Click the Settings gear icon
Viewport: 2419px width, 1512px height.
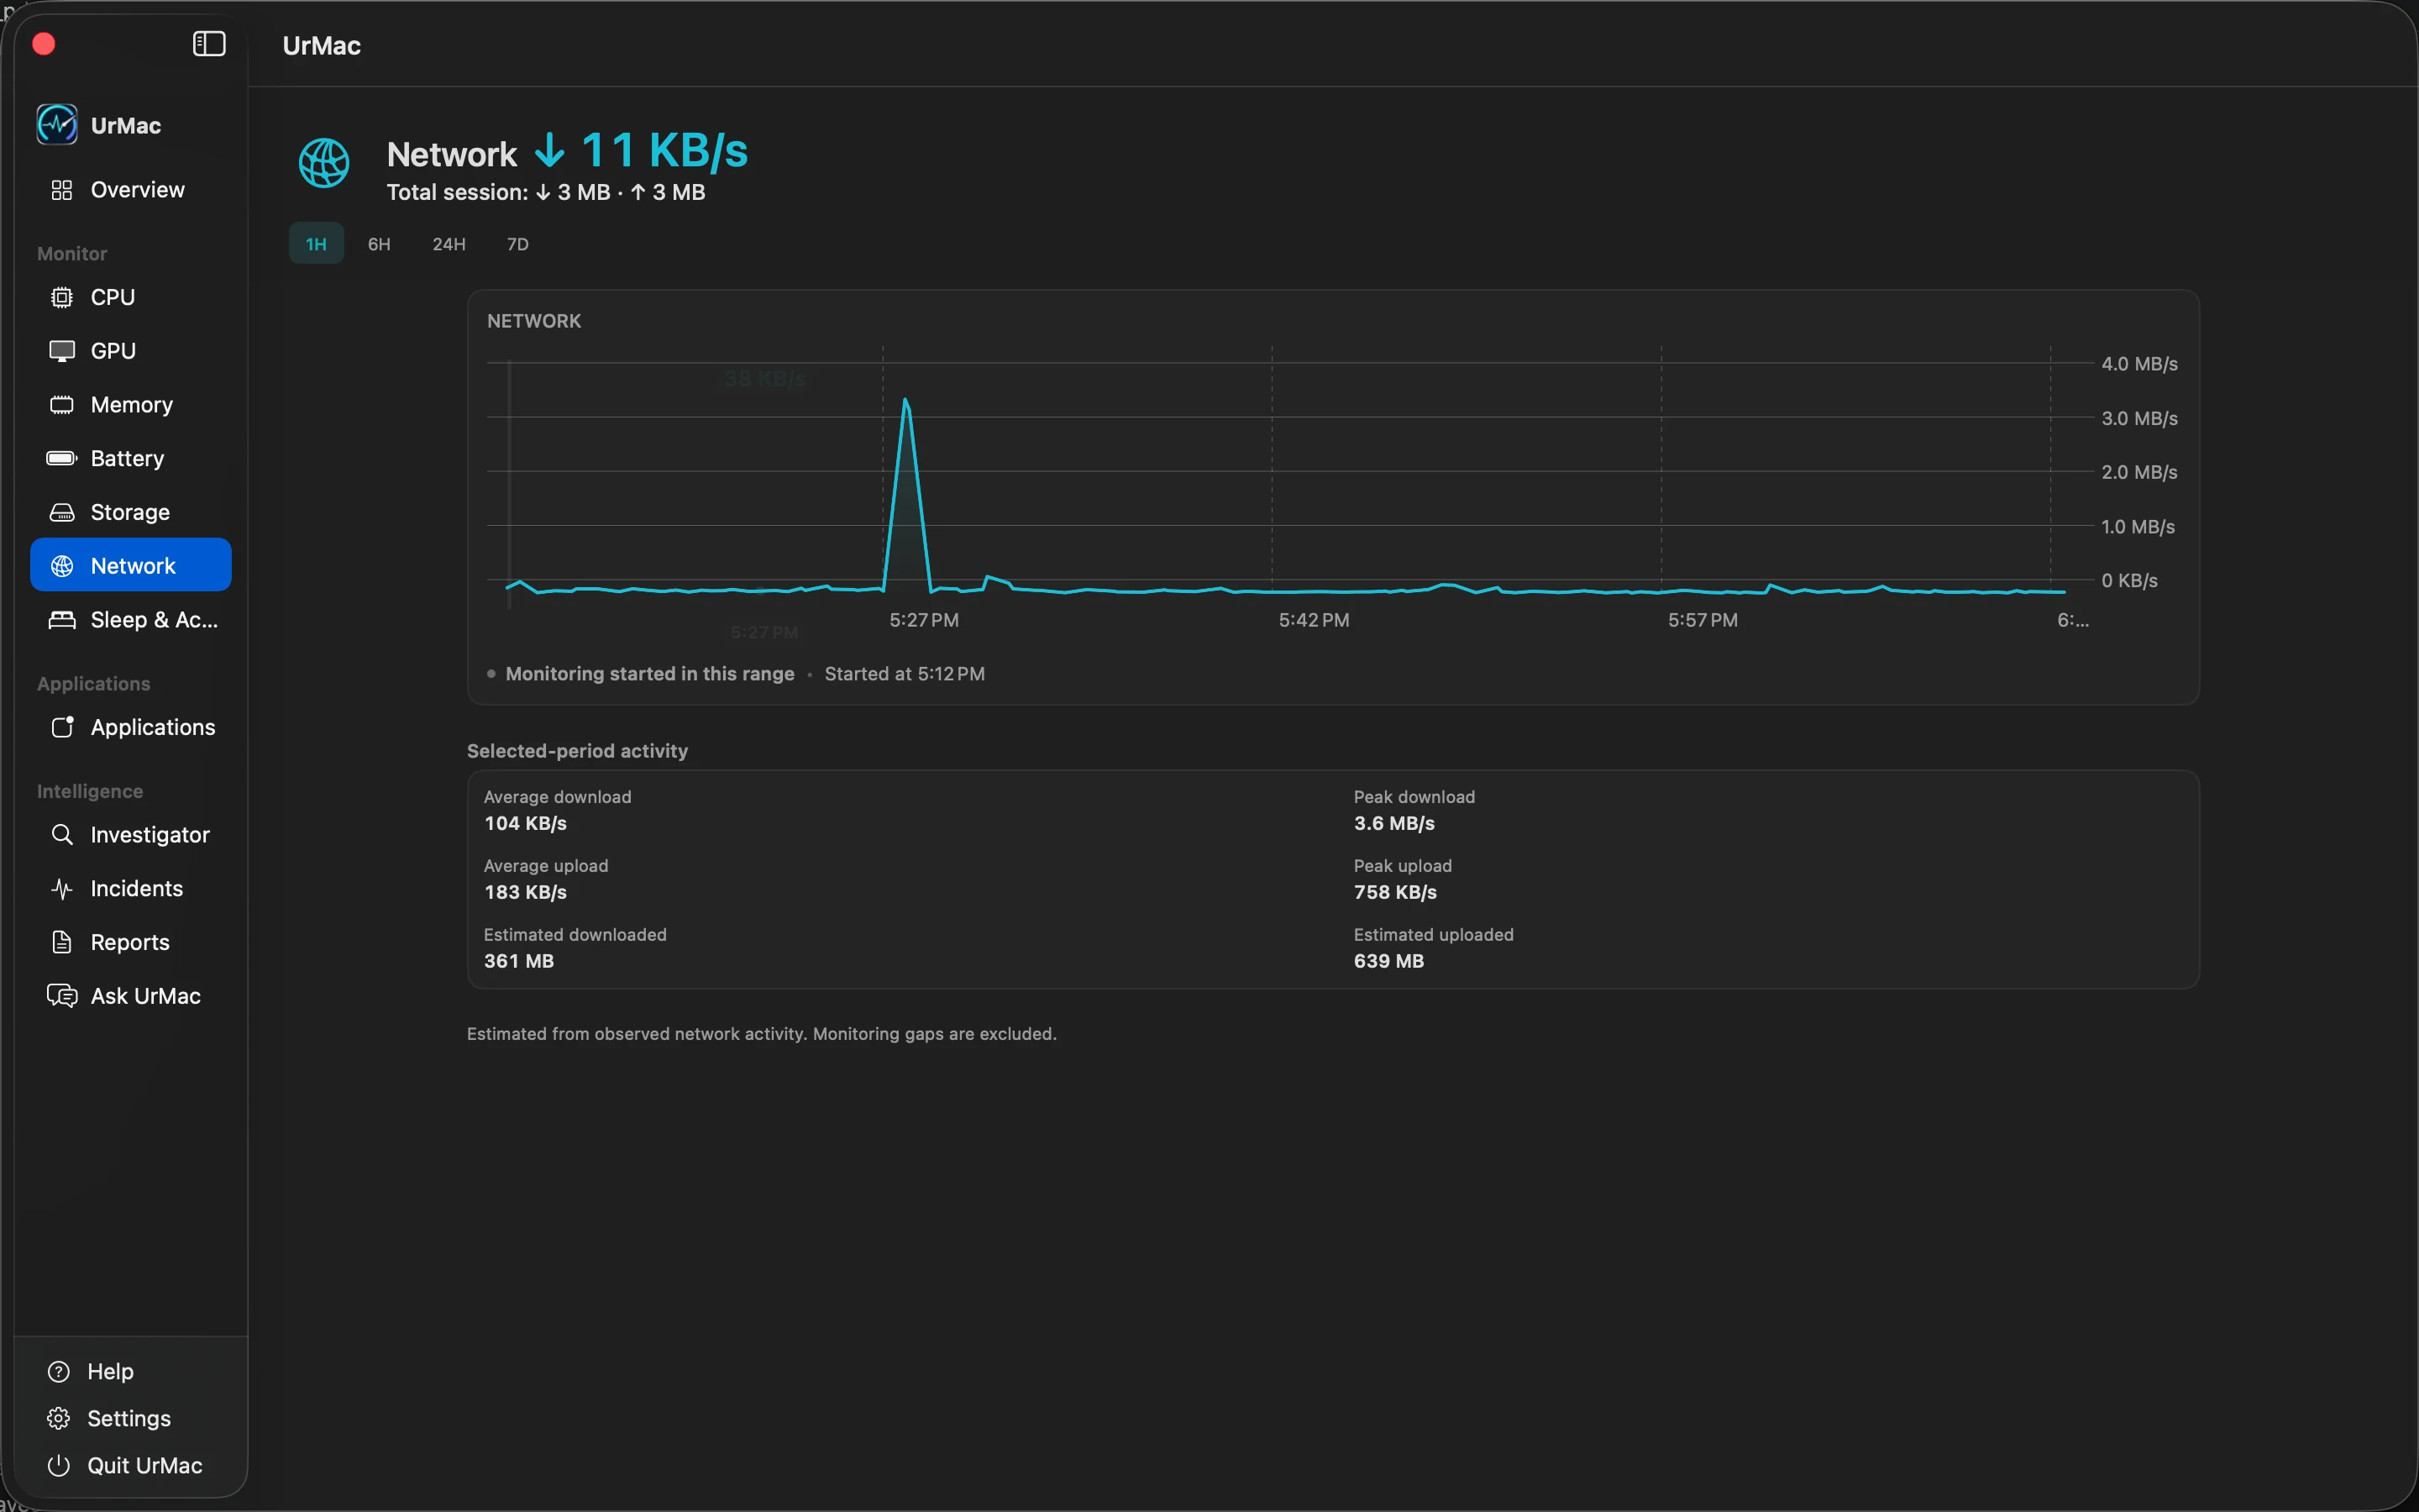pyautogui.click(x=59, y=1418)
